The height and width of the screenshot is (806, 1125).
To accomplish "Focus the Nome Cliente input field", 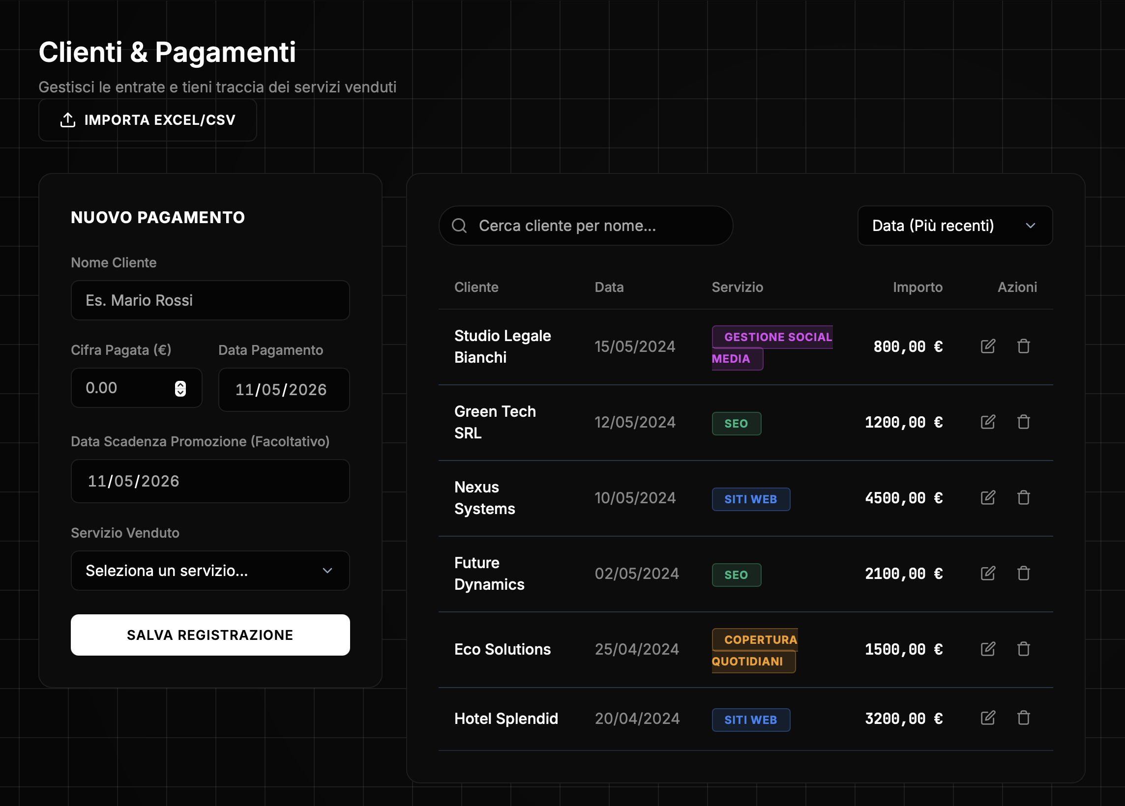I will point(210,300).
